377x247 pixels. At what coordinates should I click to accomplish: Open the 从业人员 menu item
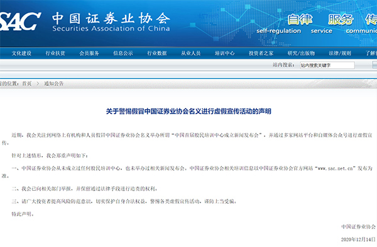(190, 53)
